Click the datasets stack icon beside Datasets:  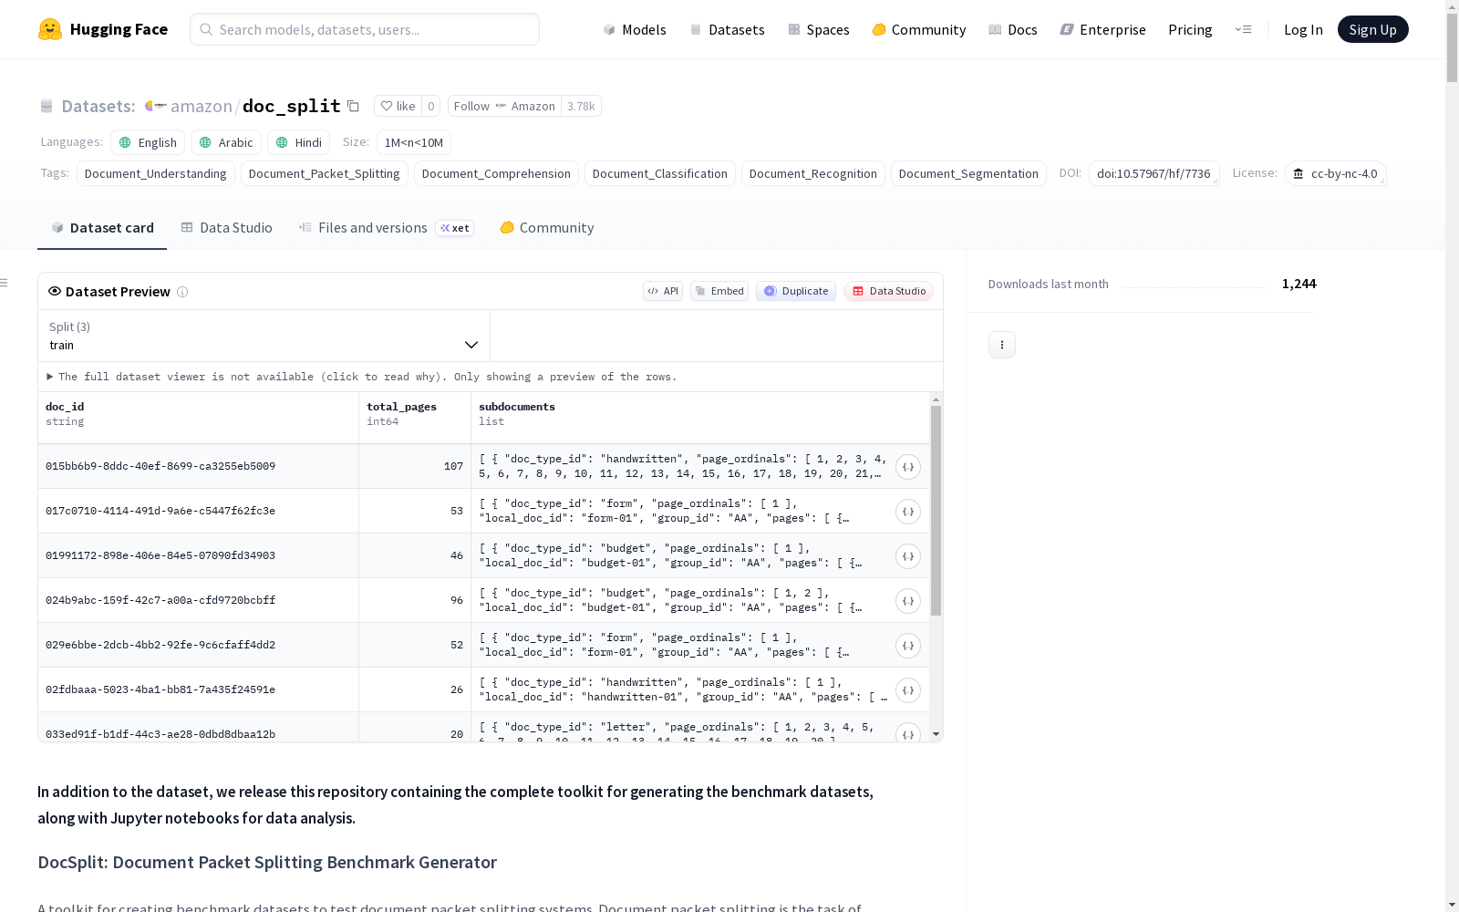[x=47, y=107]
